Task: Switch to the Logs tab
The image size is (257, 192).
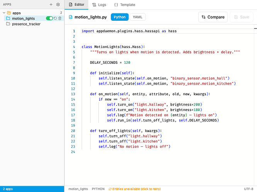Action: pos(99,5)
